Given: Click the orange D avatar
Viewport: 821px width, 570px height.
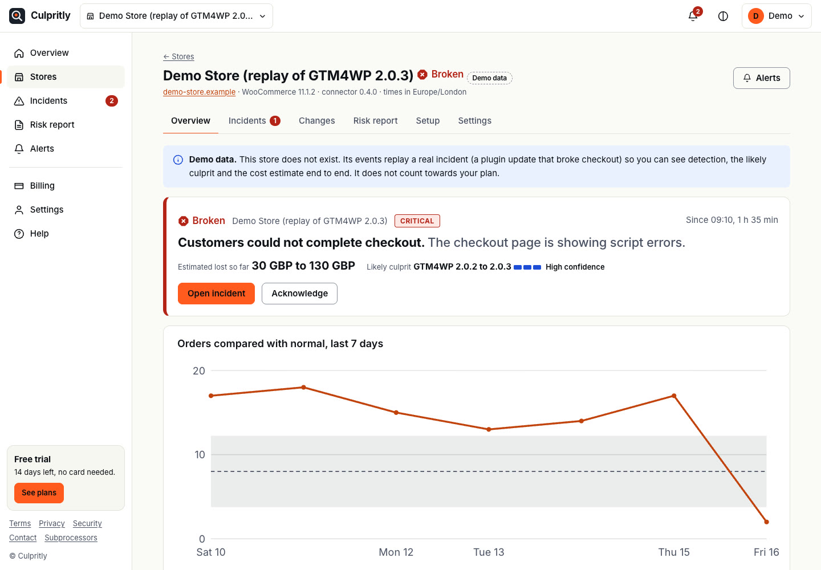Looking at the screenshot, I should coord(756,16).
